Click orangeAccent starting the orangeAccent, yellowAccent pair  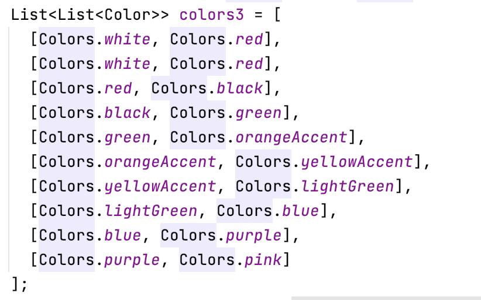(160, 162)
